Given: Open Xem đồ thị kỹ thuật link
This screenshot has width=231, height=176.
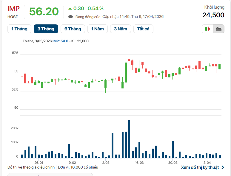Looking at the screenshot, I should click(x=200, y=167).
